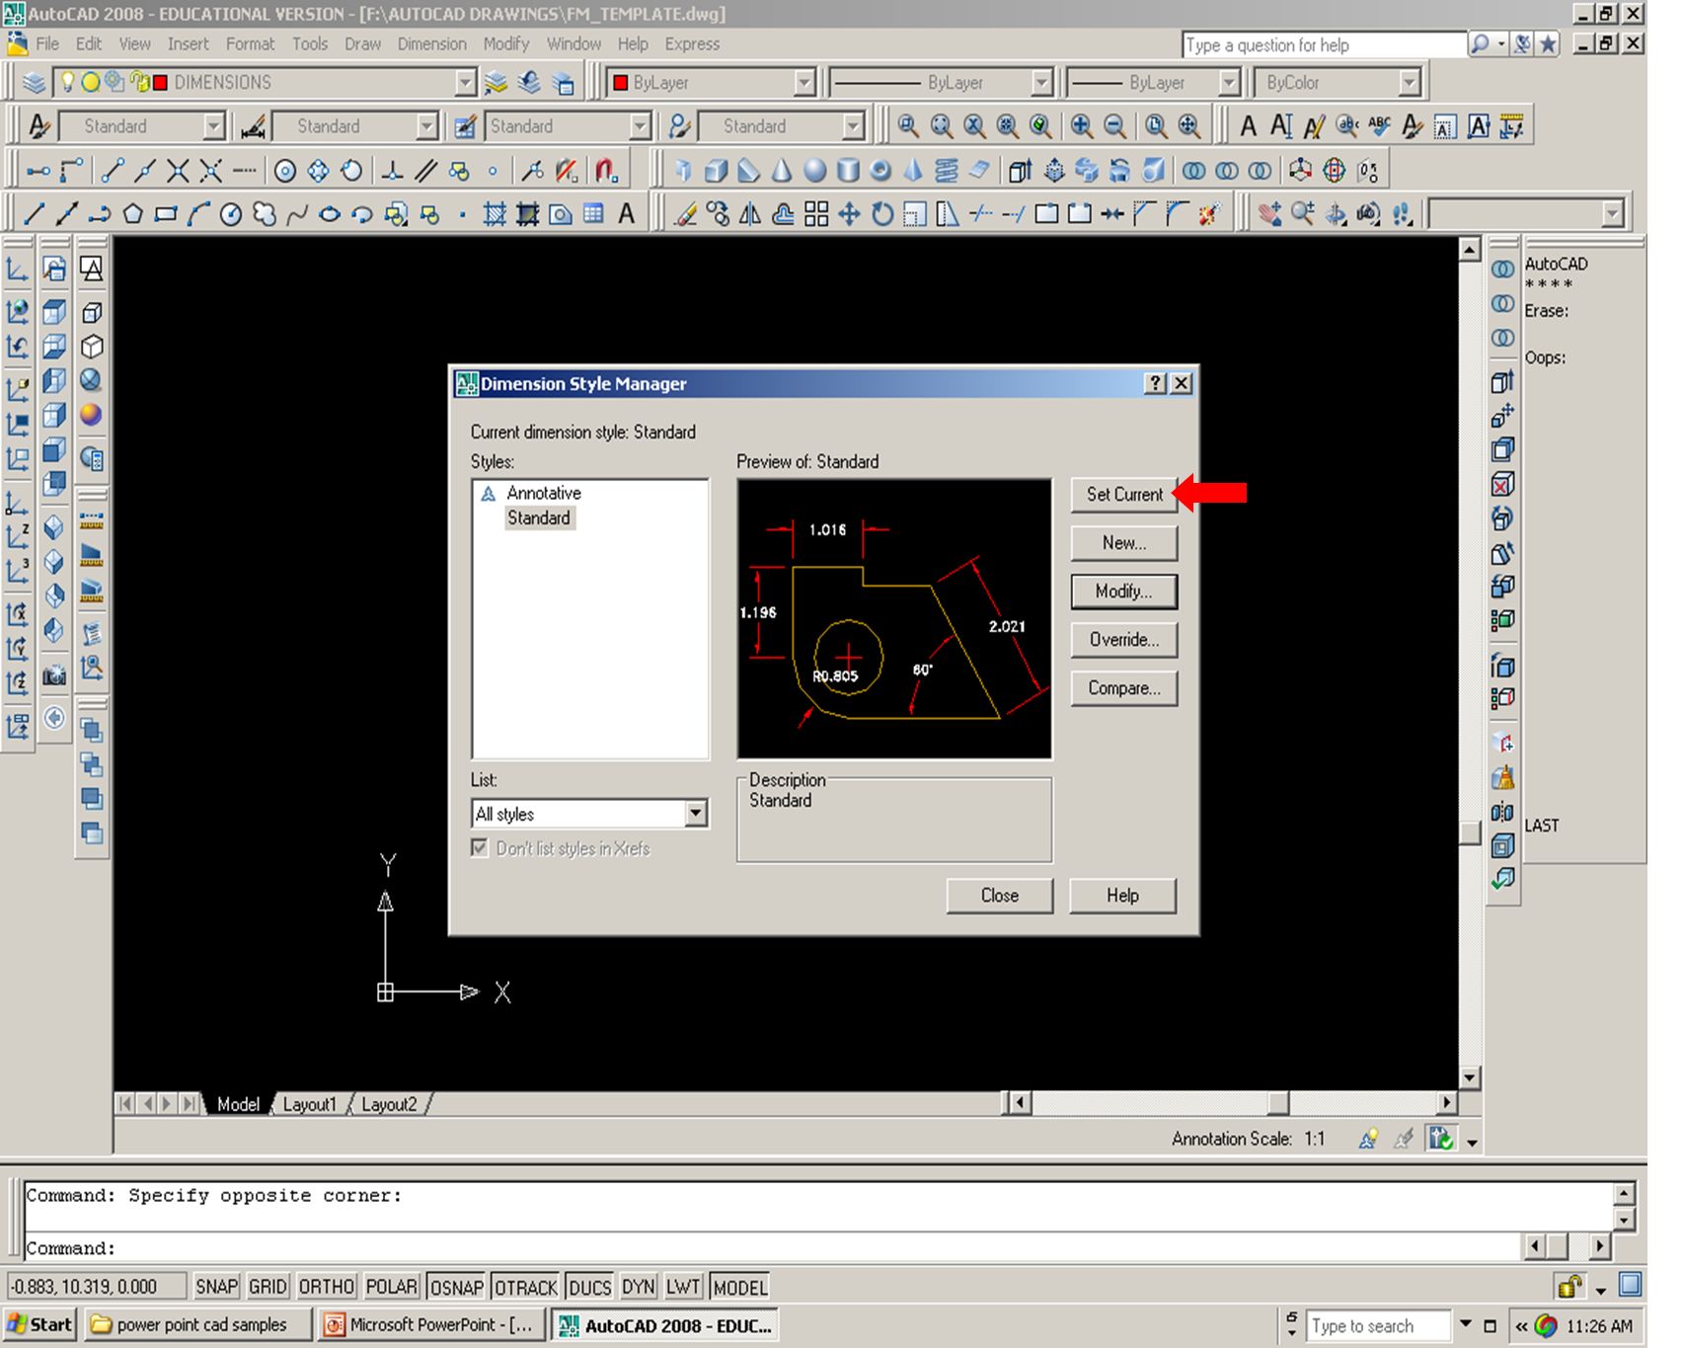
Task: Click the Windows Start button
Action: click(39, 1325)
